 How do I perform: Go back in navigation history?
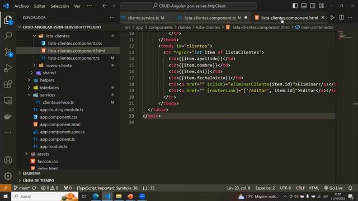point(105,6)
